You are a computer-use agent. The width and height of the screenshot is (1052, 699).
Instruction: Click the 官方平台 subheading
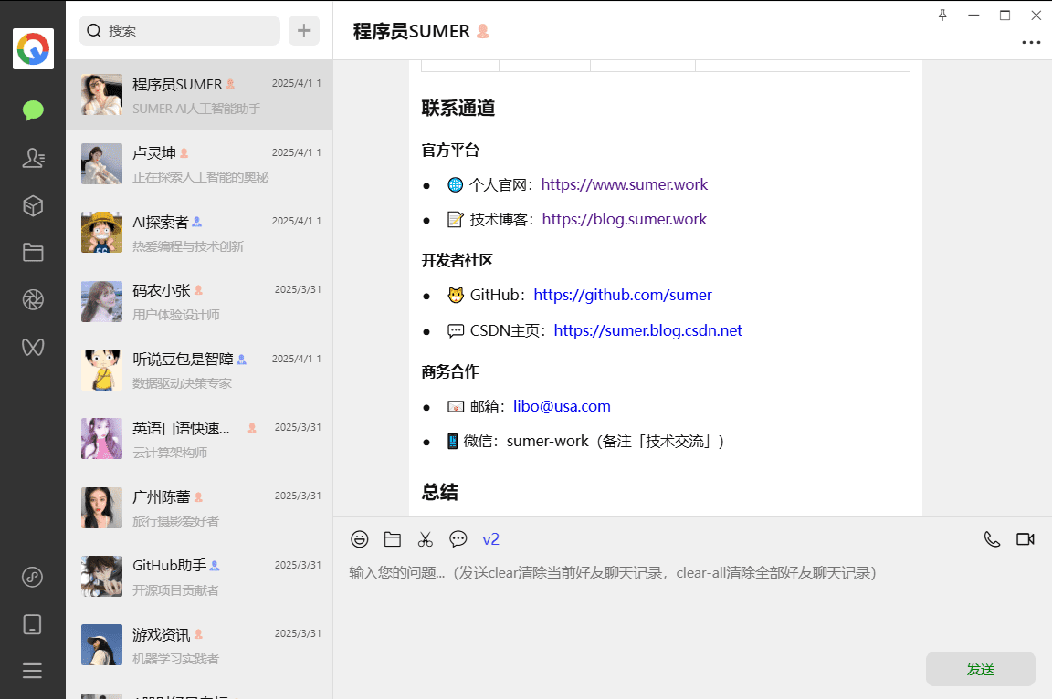(x=450, y=151)
